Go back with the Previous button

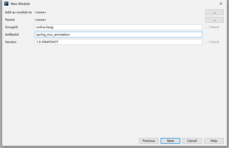pyautogui.click(x=149, y=141)
